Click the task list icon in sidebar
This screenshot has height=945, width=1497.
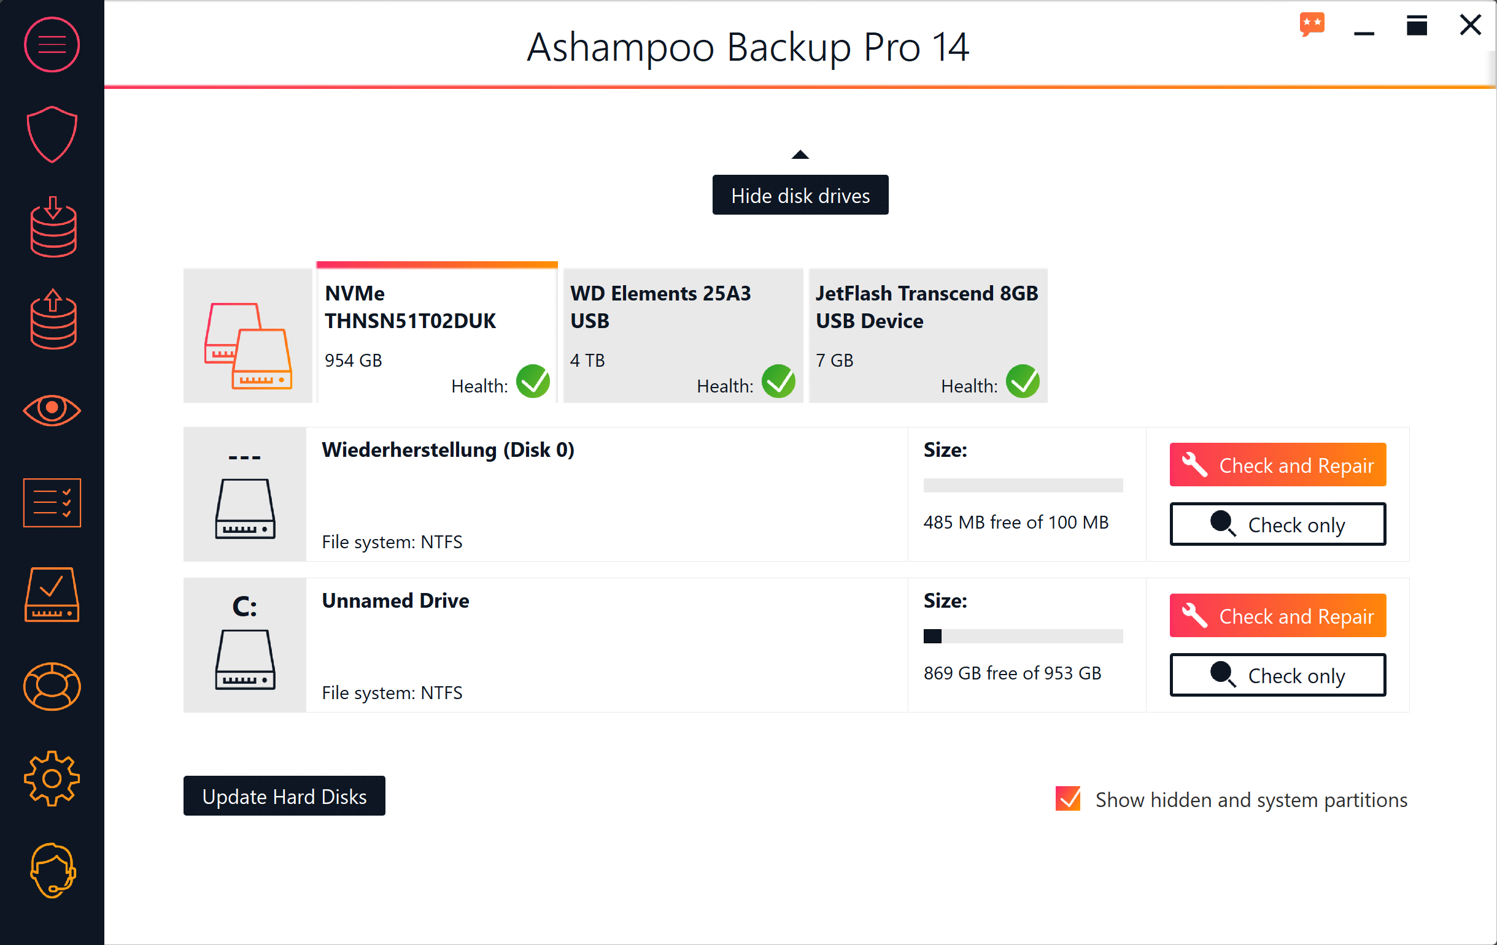(x=51, y=503)
